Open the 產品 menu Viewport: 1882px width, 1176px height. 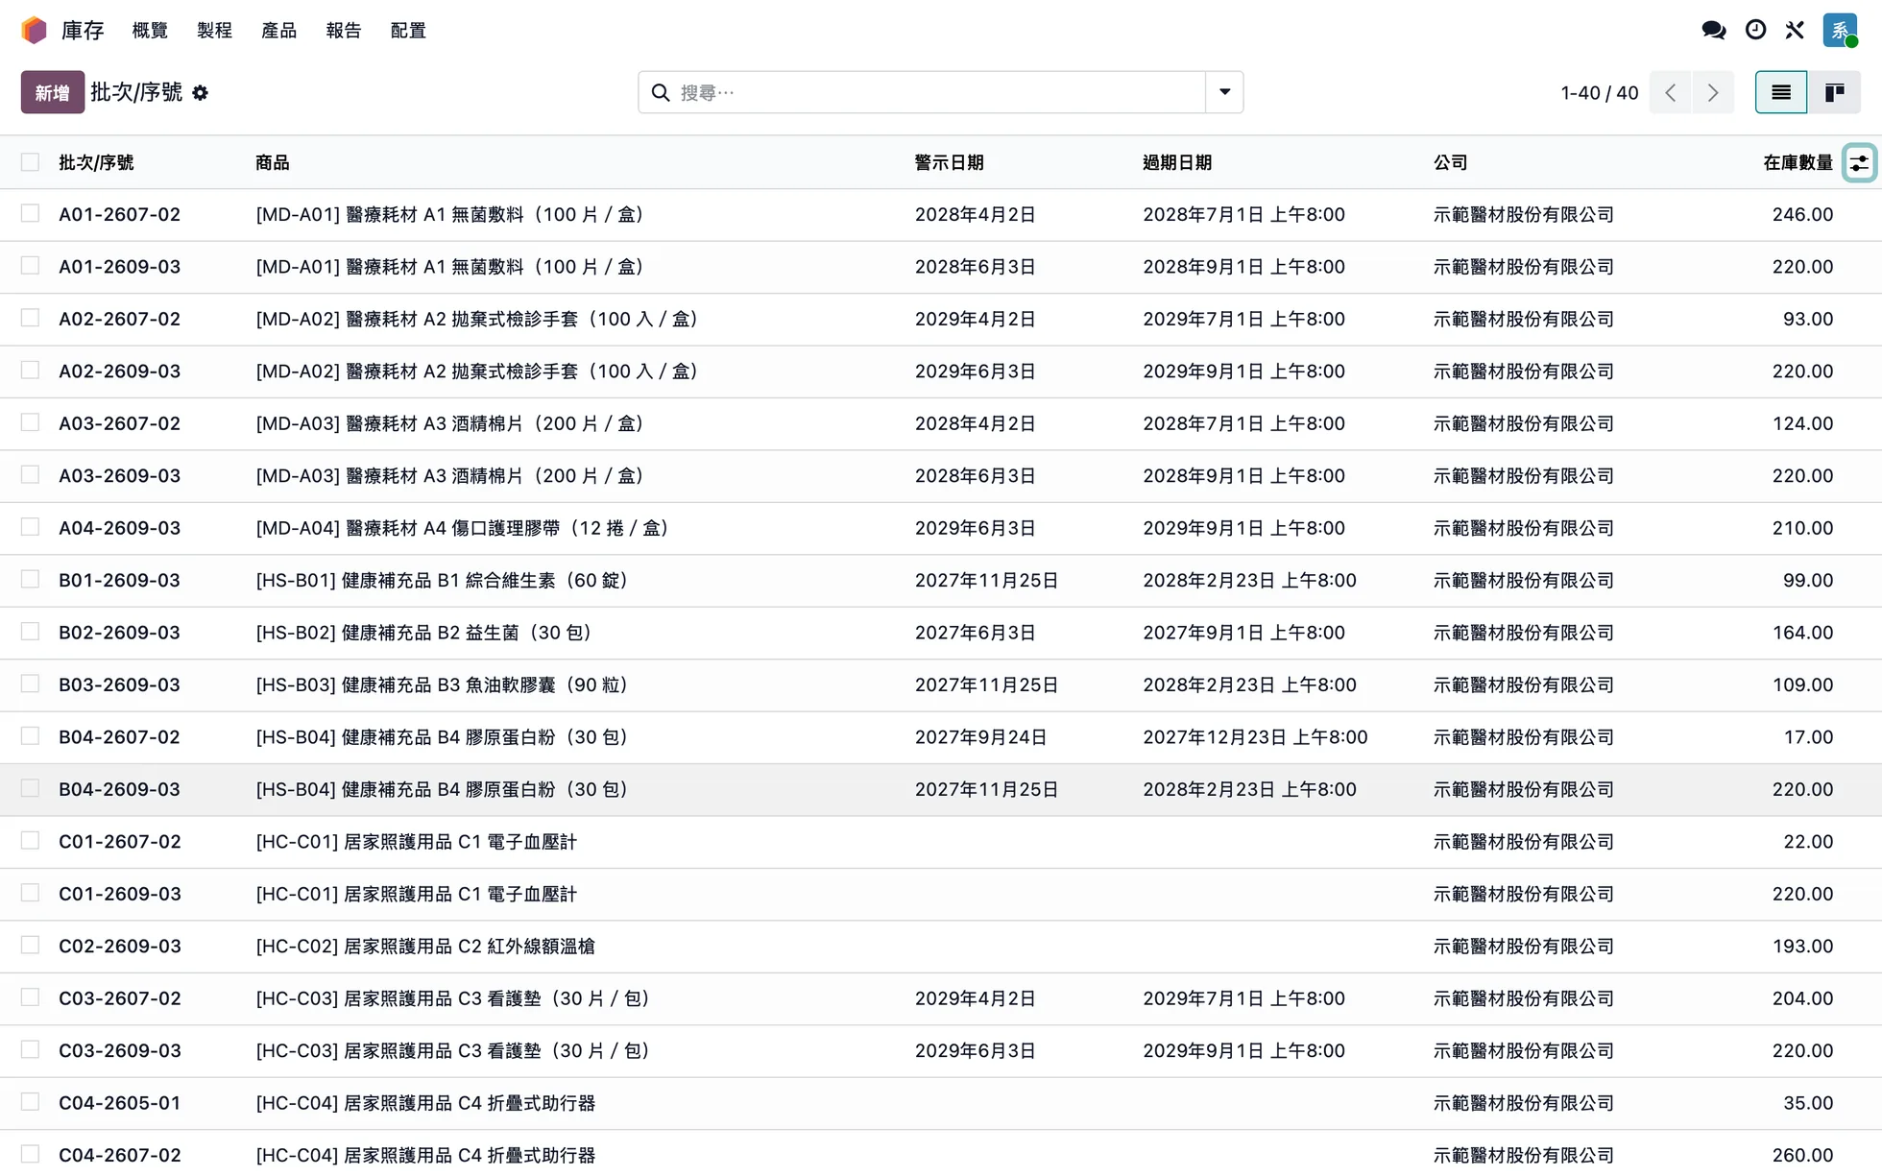pyautogui.click(x=278, y=30)
